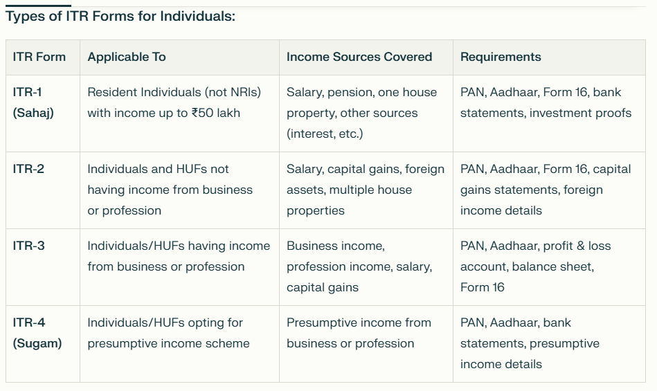Click the 'Income Sources Covered' column header
This screenshot has height=391, width=657.
coord(359,57)
